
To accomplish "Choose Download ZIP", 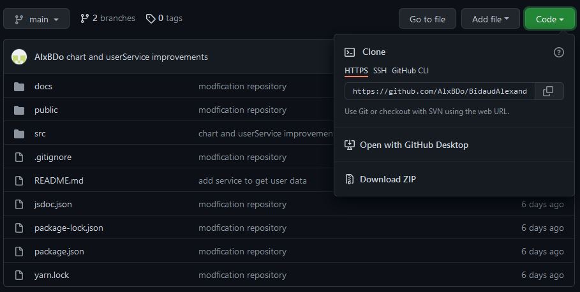I will [x=388, y=179].
